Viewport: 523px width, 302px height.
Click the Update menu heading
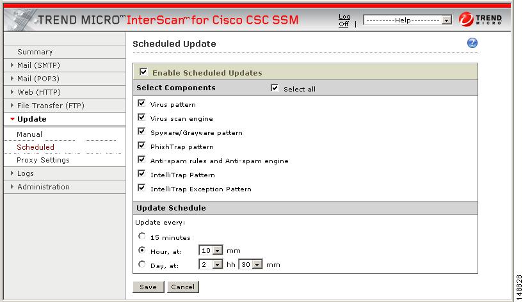coord(31,119)
